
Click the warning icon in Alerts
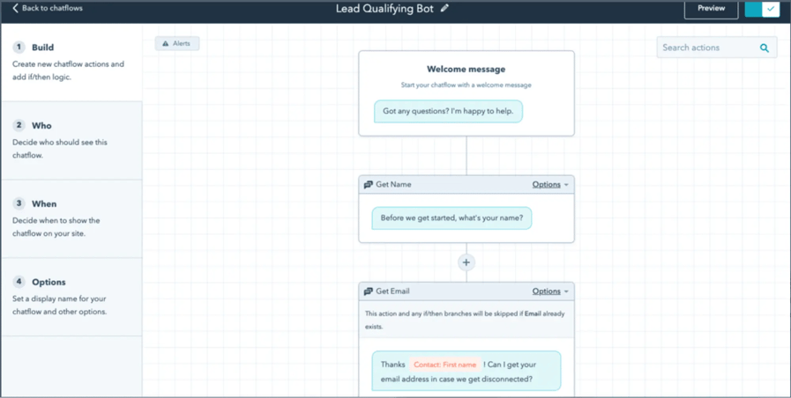pyautogui.click(x=166, y=43)
